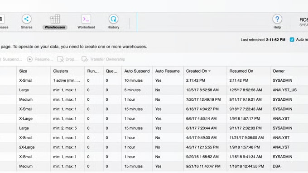Click the Transfer Ownership icon

coord(85,59)
